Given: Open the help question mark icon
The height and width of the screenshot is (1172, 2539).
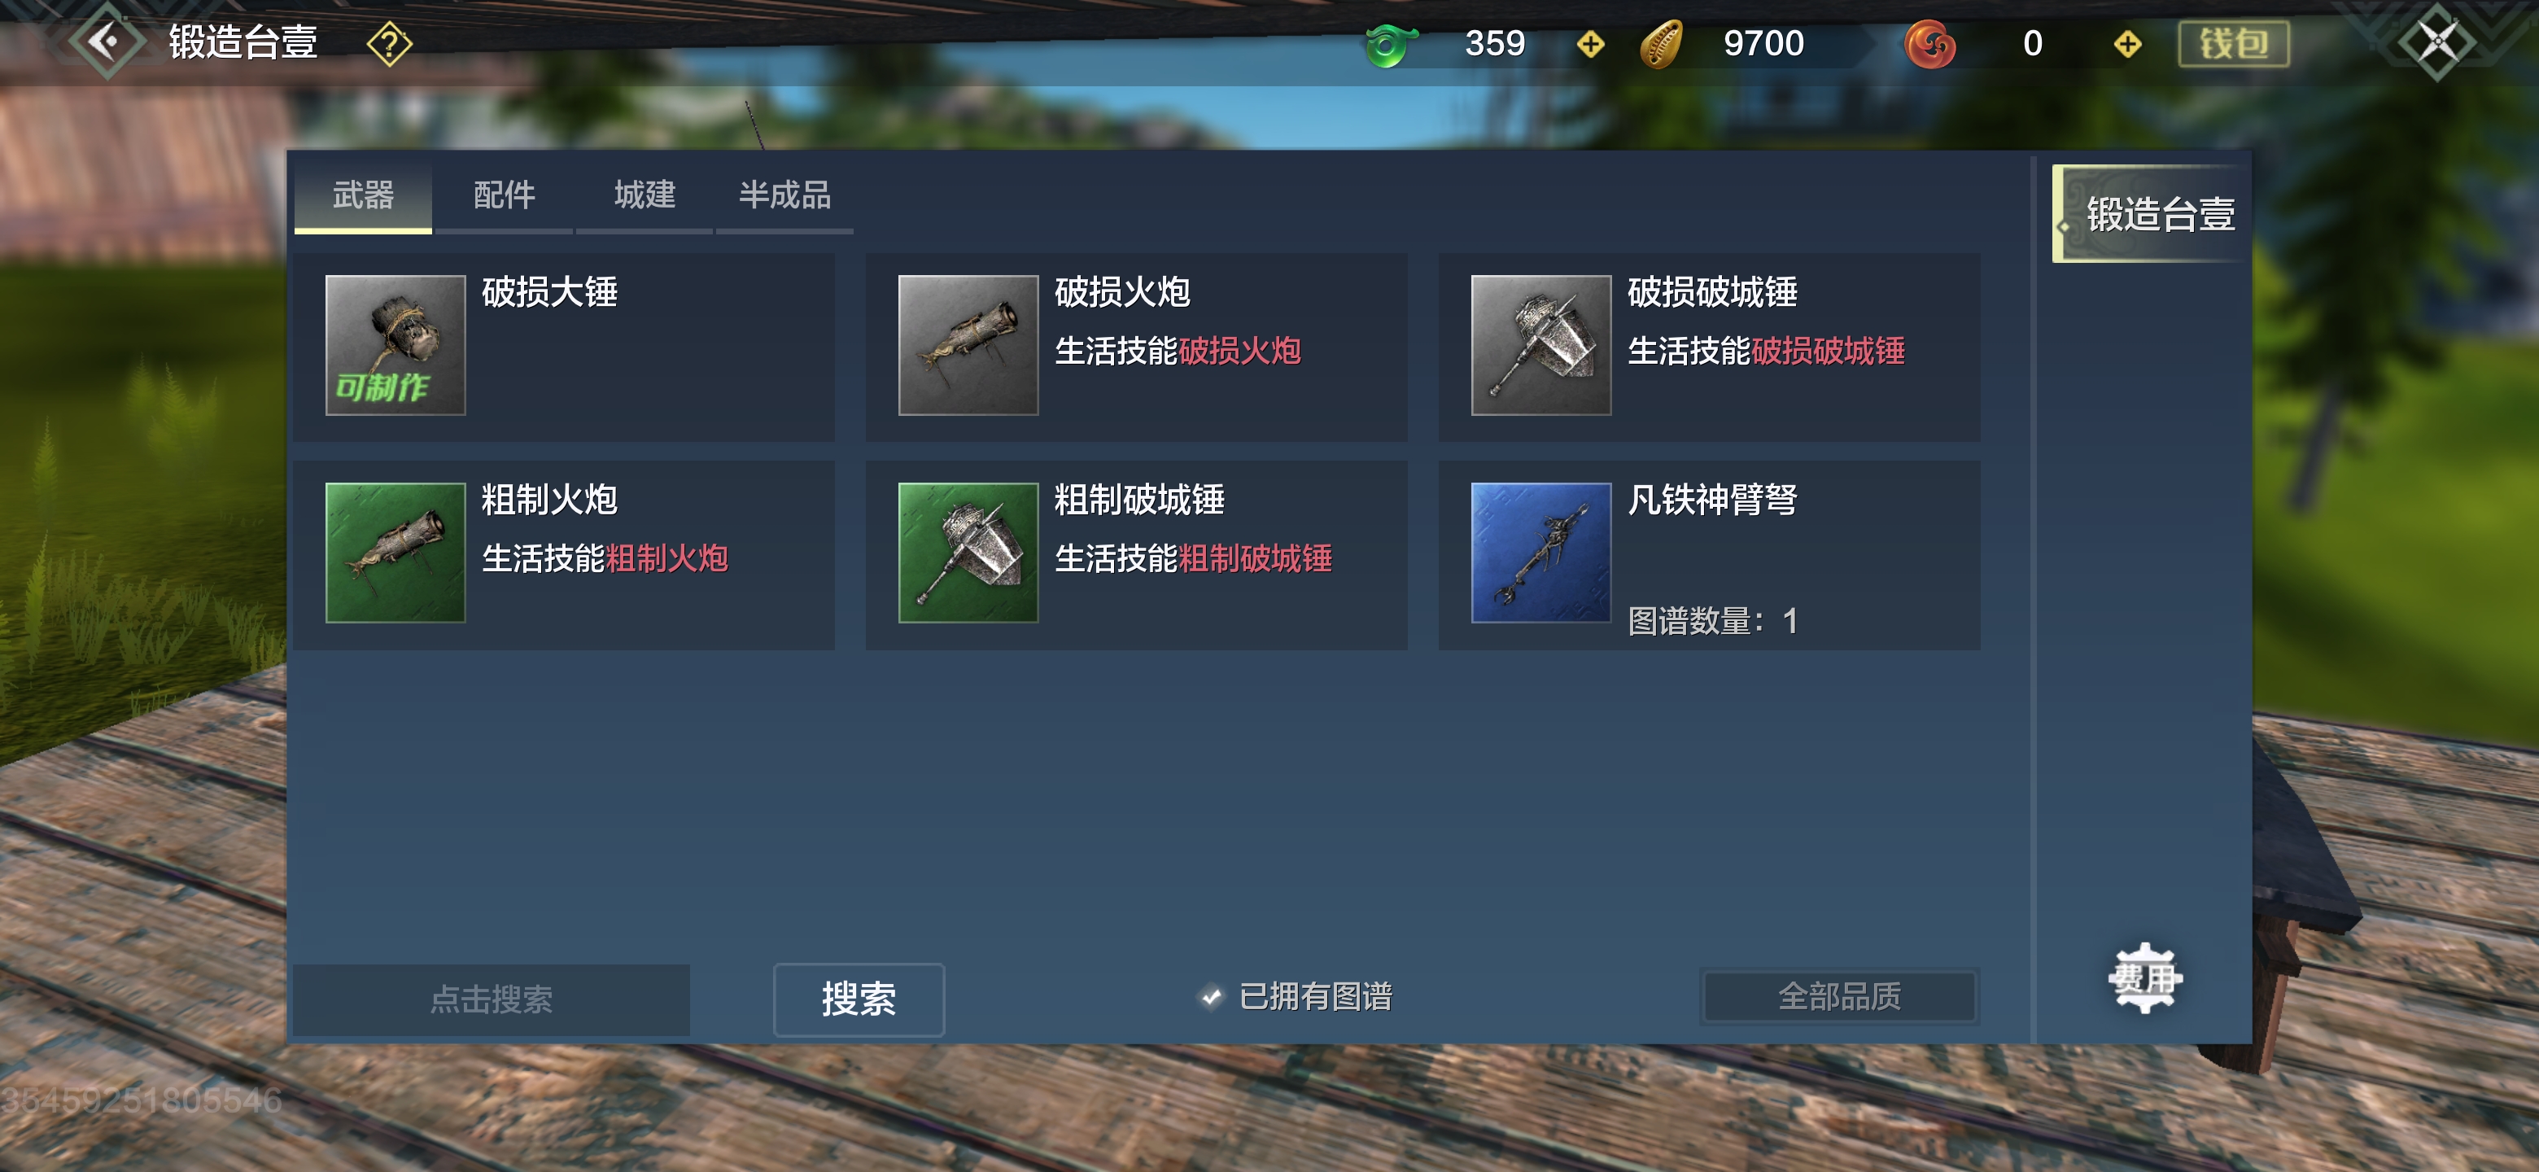Looking at the screenshot, I should coord(389,43).
